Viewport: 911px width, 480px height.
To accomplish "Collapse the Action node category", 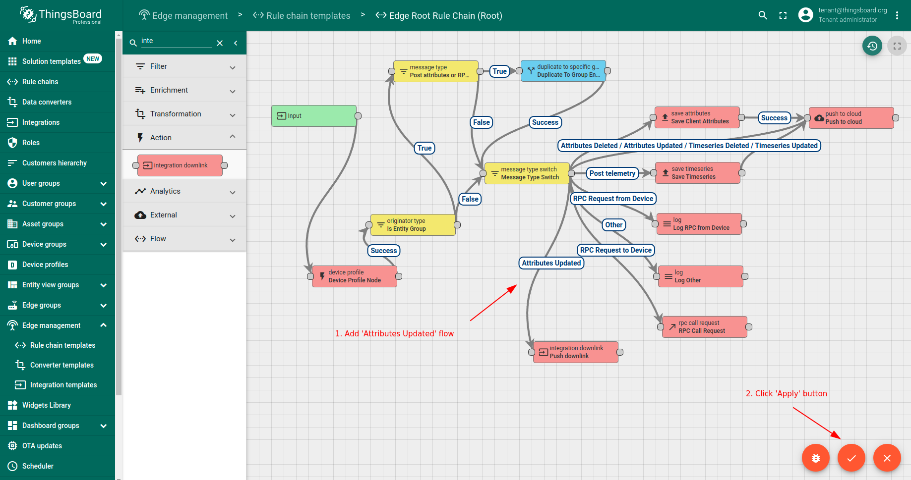I will point(184,138).
